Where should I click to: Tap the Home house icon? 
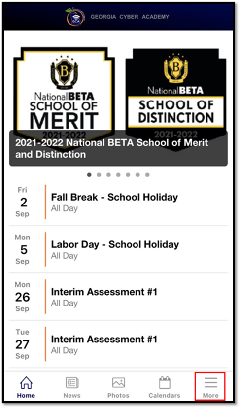pos(26,383)
